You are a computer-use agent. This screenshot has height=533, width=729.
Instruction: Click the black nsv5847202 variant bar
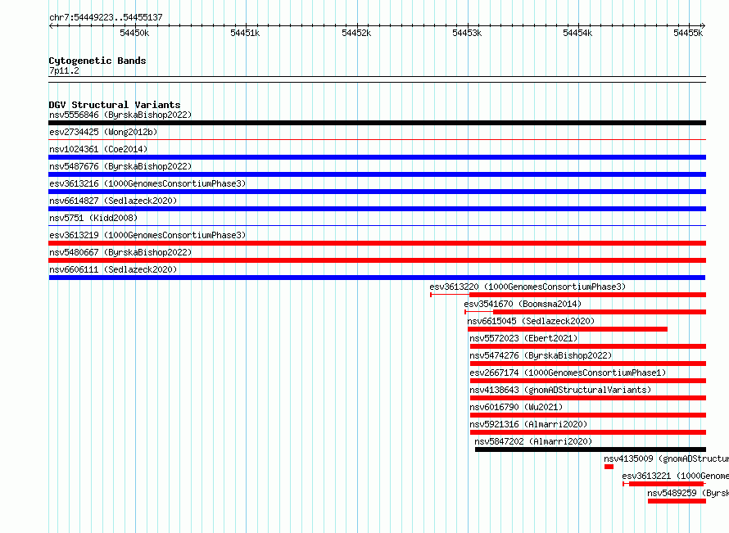591,449
